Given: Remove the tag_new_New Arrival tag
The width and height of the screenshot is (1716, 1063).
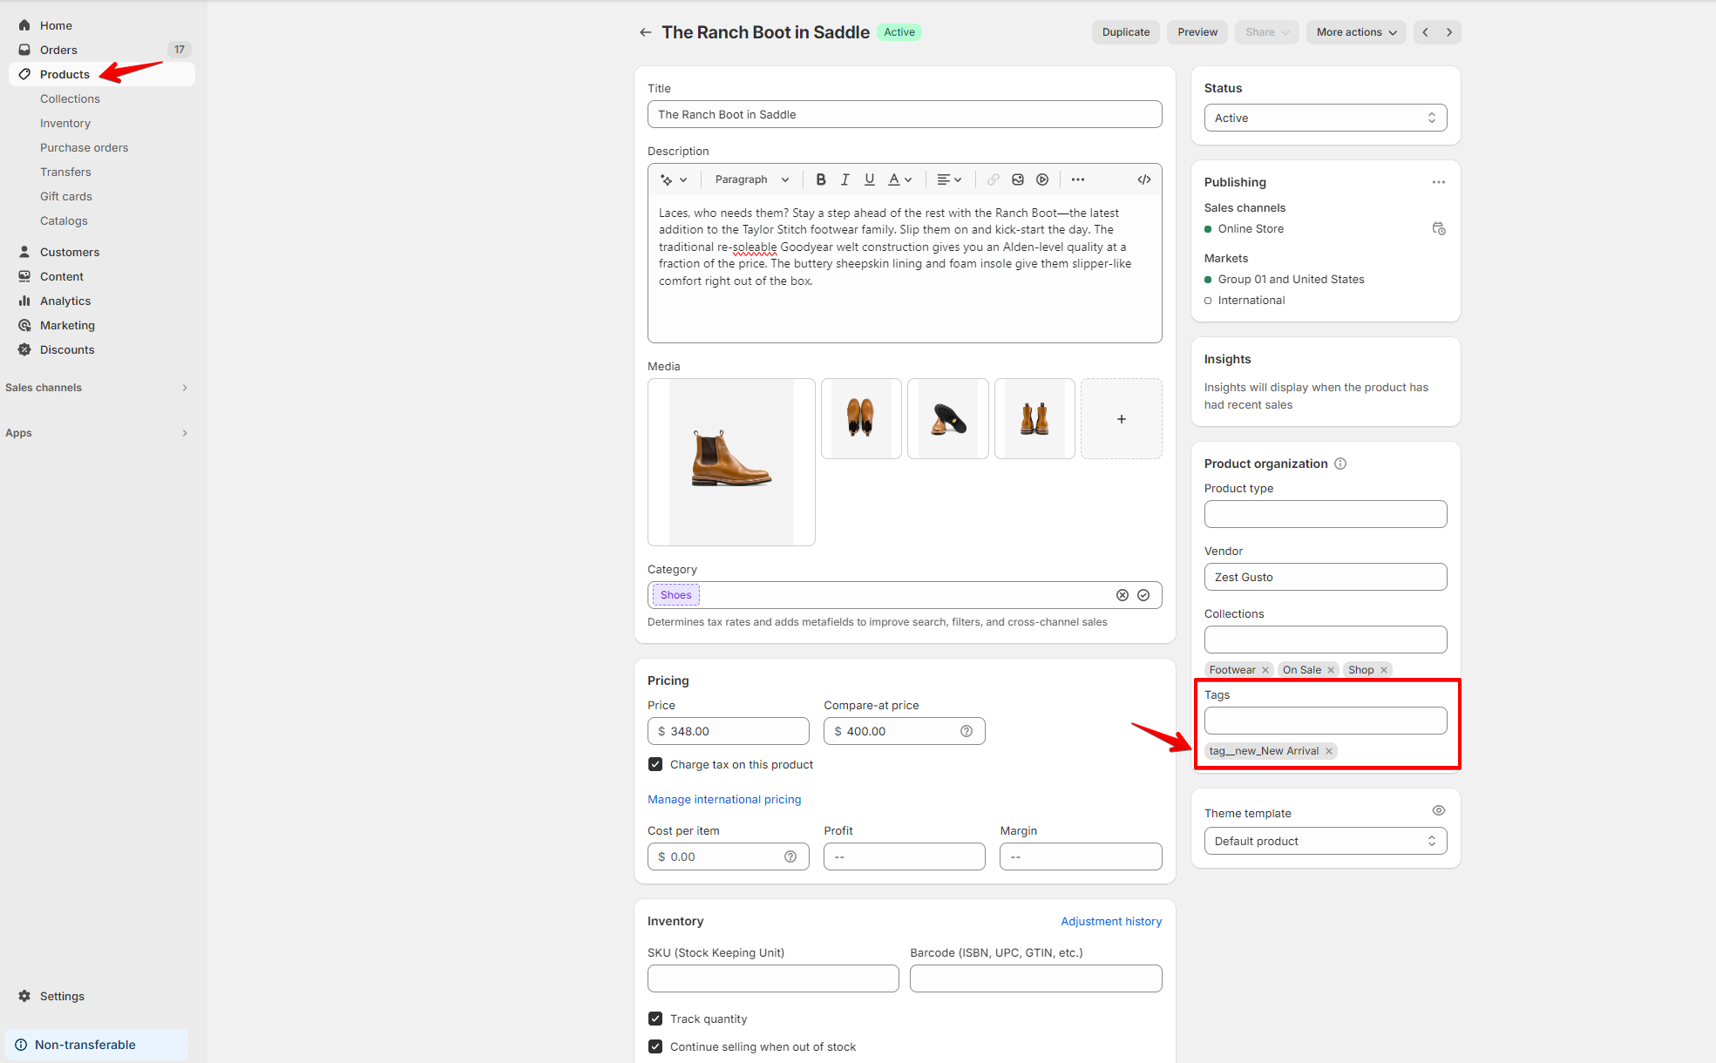Looking at the screenshot, I should tap(1329, 751).
